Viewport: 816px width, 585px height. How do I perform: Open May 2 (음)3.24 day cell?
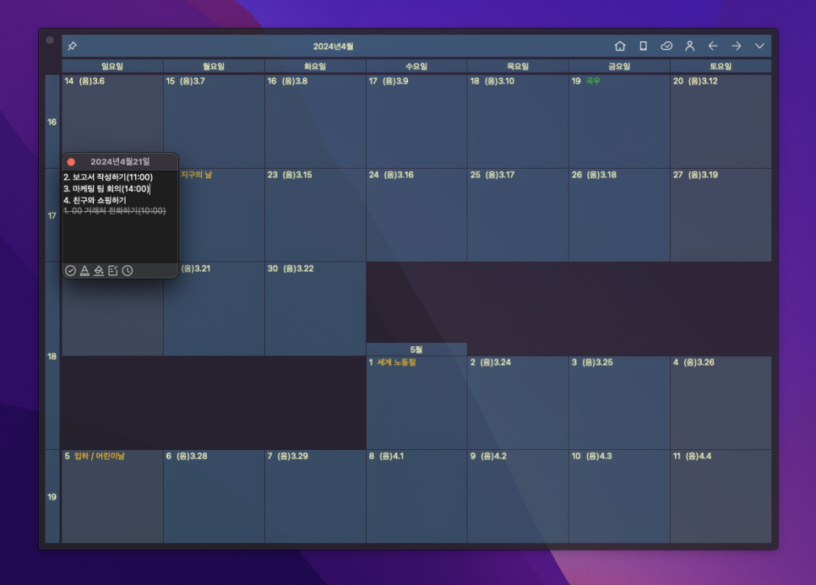[518, 403]
